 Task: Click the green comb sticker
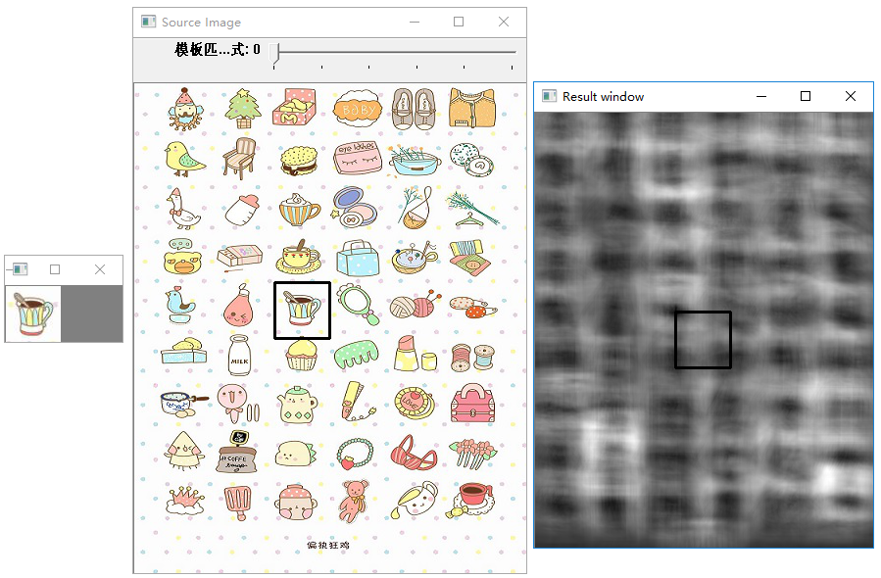pyautogui.click(x=356, y=354)
